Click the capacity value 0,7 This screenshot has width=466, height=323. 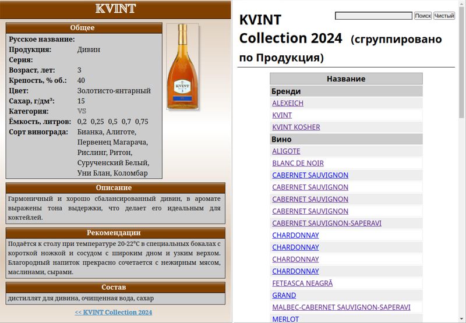pos(126,122)
